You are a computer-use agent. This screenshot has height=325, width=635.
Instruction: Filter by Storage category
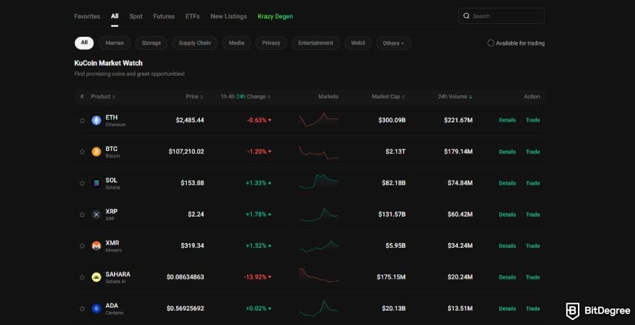151,43
